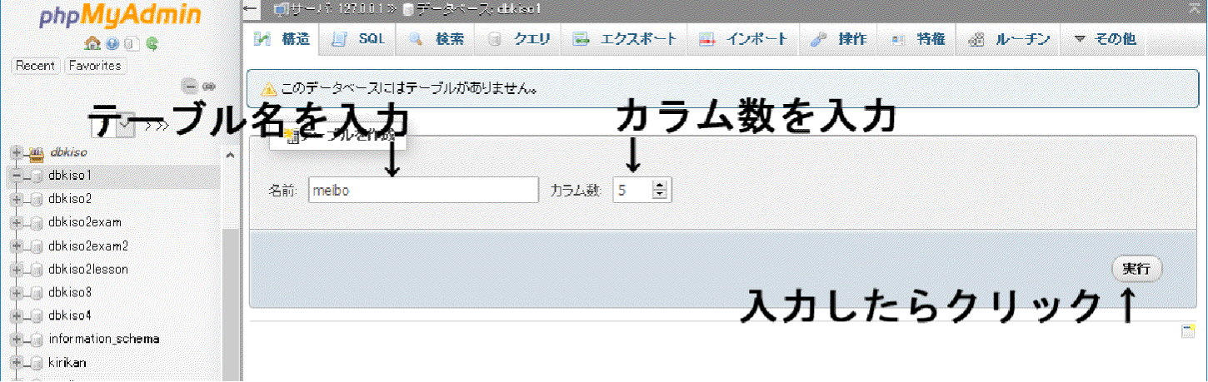Click the dbkiso2exam database cylinder icon
Viewport: 1208px width, 382px height.
[36, 223]
